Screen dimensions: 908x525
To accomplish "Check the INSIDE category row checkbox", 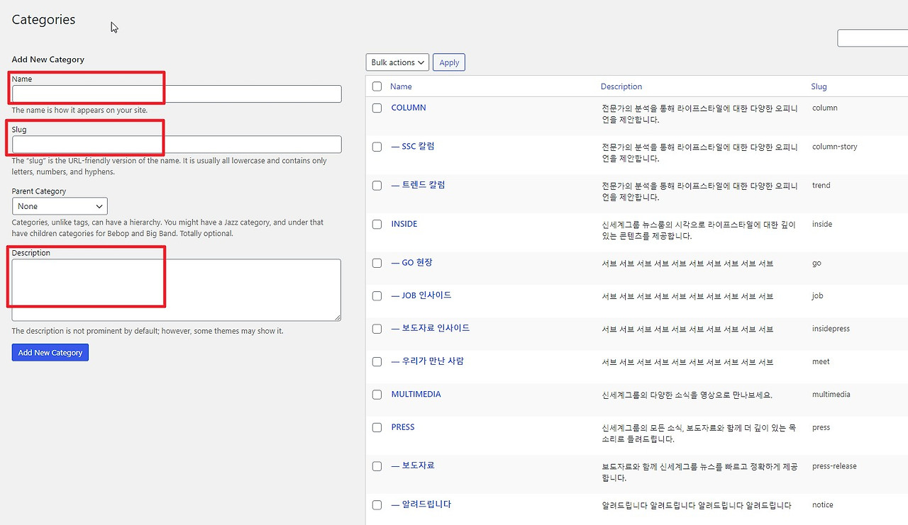I will [x=377, y=224].
